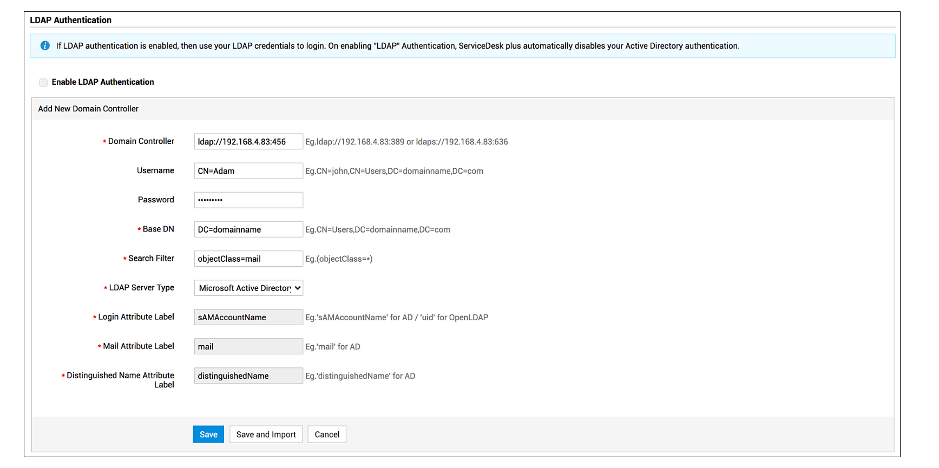Click the Domain Controller example hint text
This screenshot has width=939, height=468.
(x=406, y=142)
